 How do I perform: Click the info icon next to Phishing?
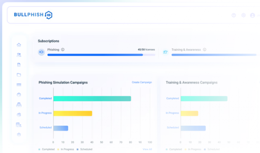[63, 50]
